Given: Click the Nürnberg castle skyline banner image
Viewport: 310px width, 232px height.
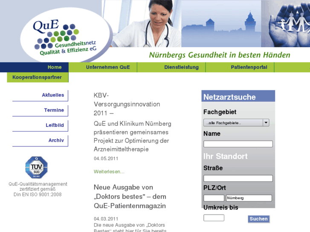Looking at the screenshot, I should (x=221, y=23).
